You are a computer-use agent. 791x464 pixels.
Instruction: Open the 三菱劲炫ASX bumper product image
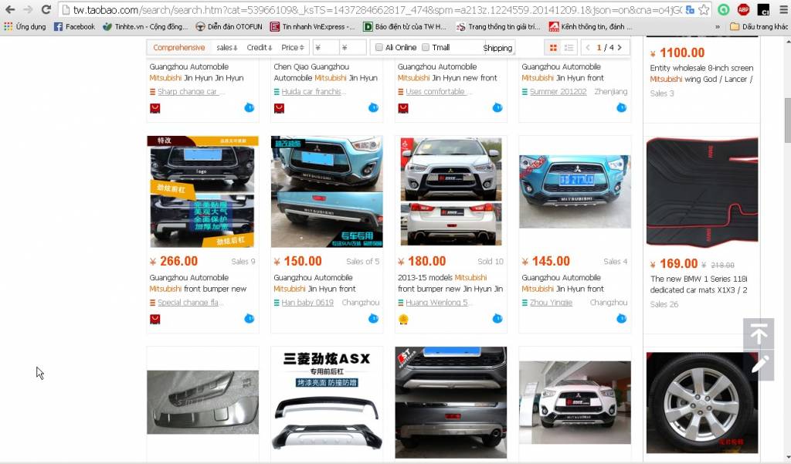(327, 402)
